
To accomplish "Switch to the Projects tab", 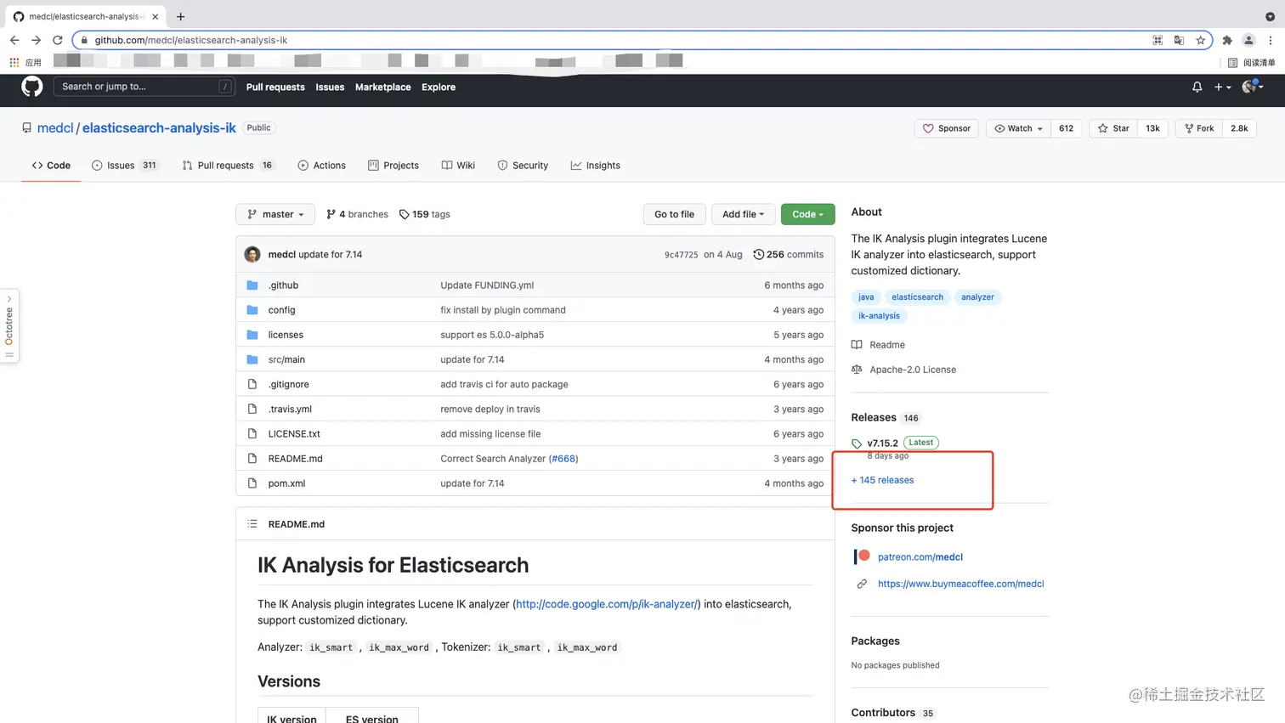I will pyautogui.click(x=393, y=166).
